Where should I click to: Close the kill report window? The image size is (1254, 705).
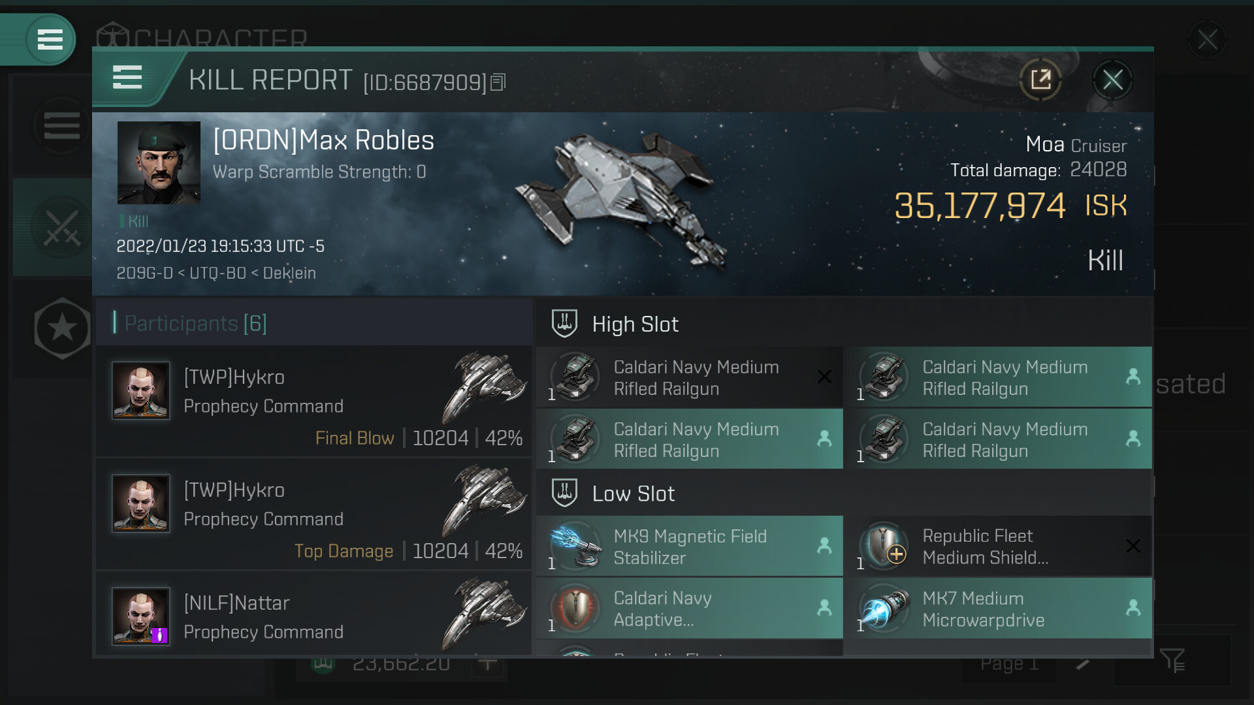(1112, 80)
